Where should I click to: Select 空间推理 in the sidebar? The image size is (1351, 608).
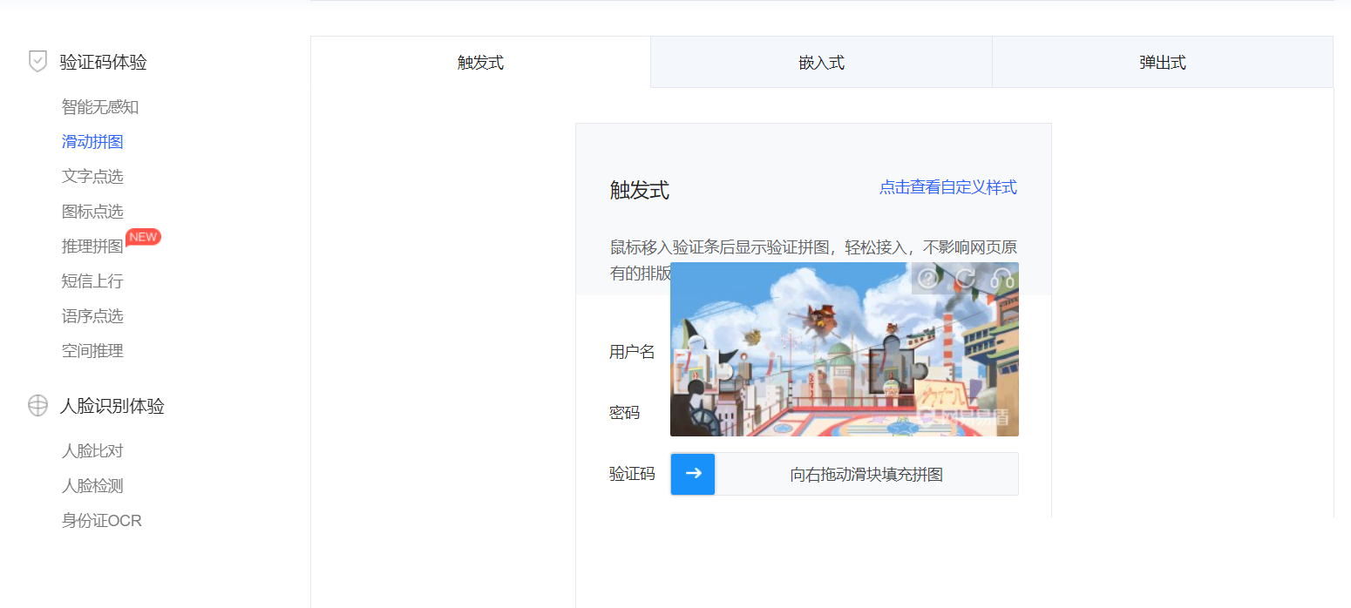(x=92, y=350)
